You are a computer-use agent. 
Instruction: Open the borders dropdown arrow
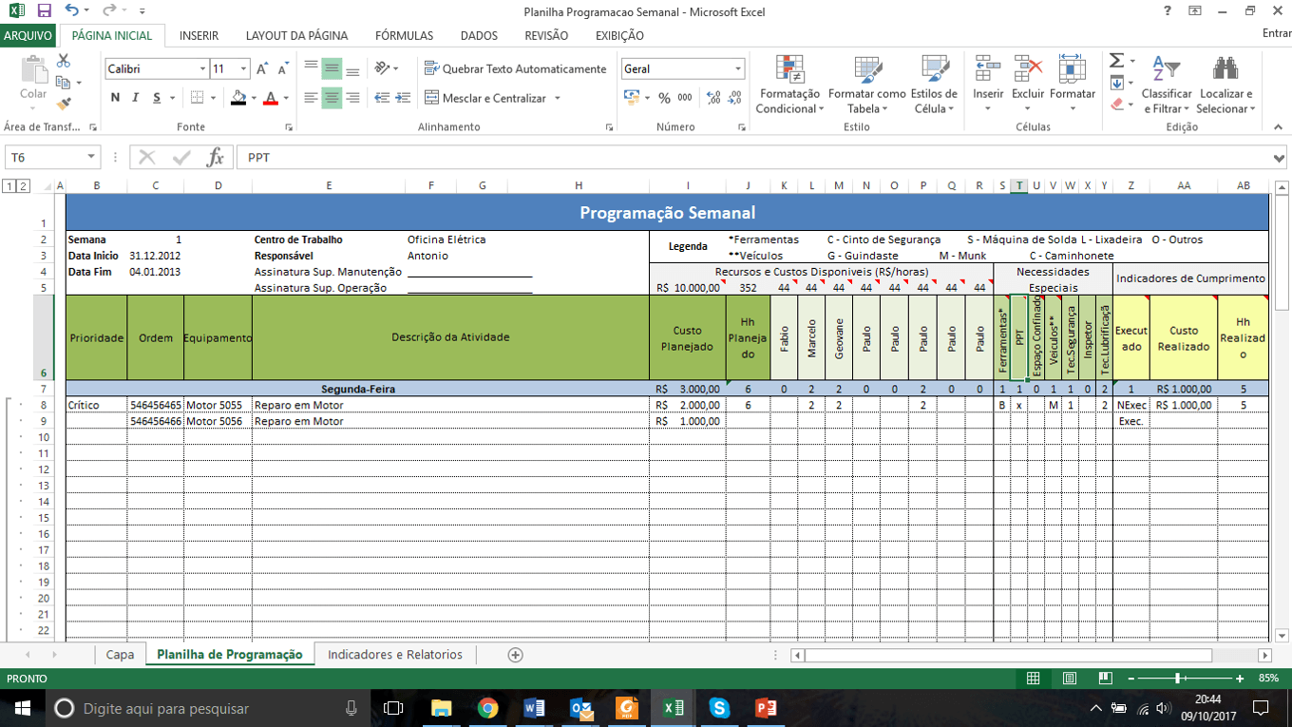pos(214,98)
